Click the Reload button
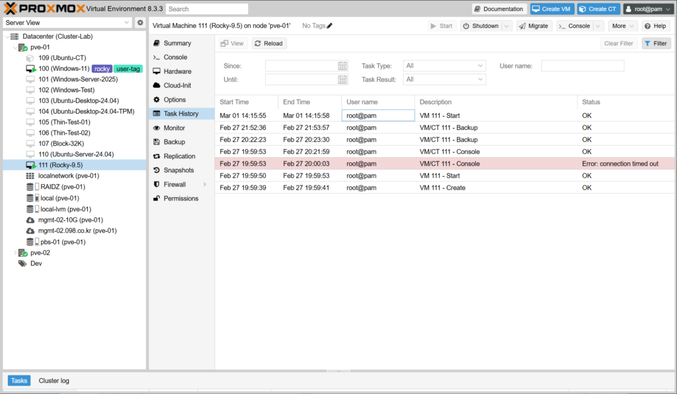This screenshot has width=677, height=394. (268, 44)
